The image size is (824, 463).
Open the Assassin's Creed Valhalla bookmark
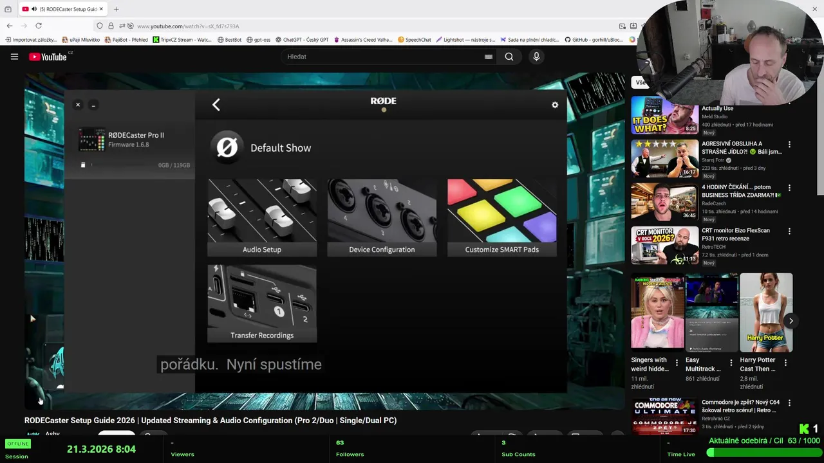click(x=362, y=40)
